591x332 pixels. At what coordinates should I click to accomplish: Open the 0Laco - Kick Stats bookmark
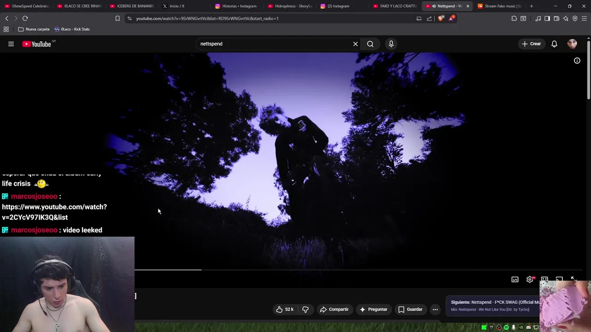(x=72, y=29)
